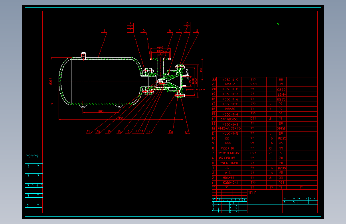This screenshot has height=224, width=346.
Task: Click balloon callout 12 below the drawing
Action: [x=186, y=132]
